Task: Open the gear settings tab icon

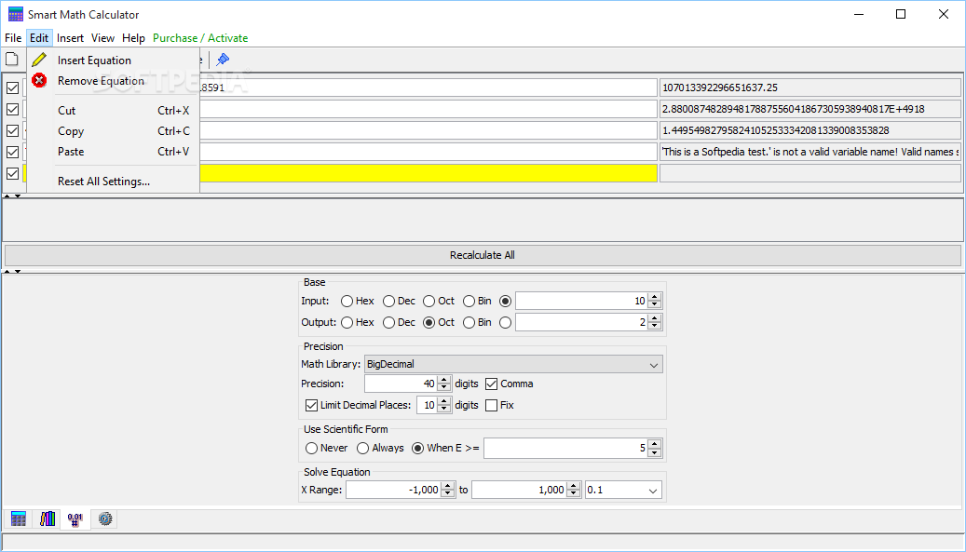Action: 104,518
